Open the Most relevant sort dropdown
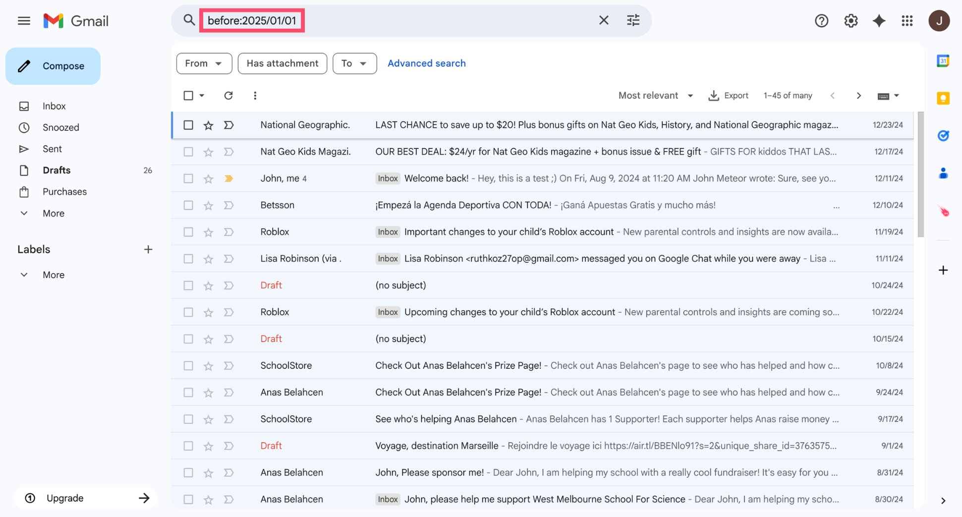The width and height of the screenshot is (962, 517). pos(655,95)
